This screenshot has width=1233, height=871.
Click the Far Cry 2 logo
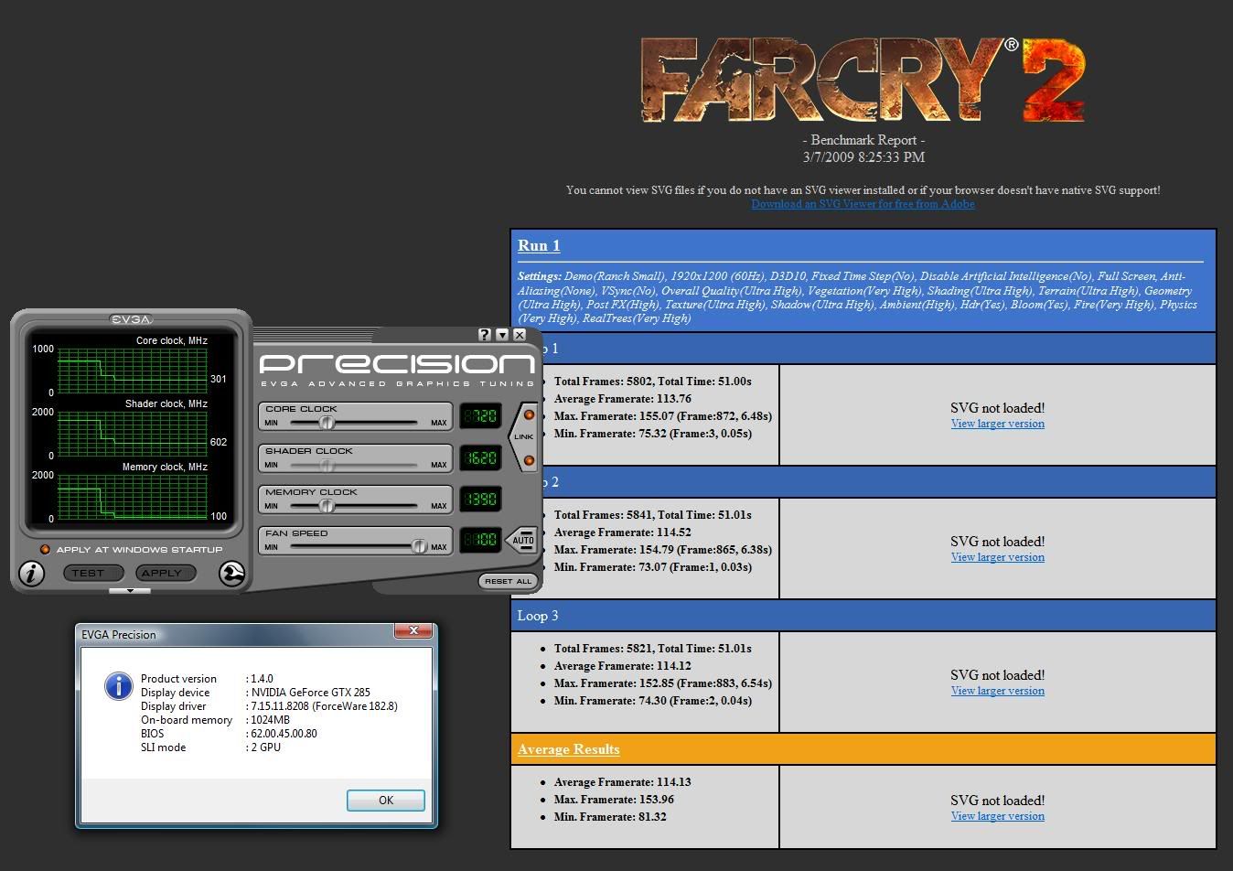[863, 81]
